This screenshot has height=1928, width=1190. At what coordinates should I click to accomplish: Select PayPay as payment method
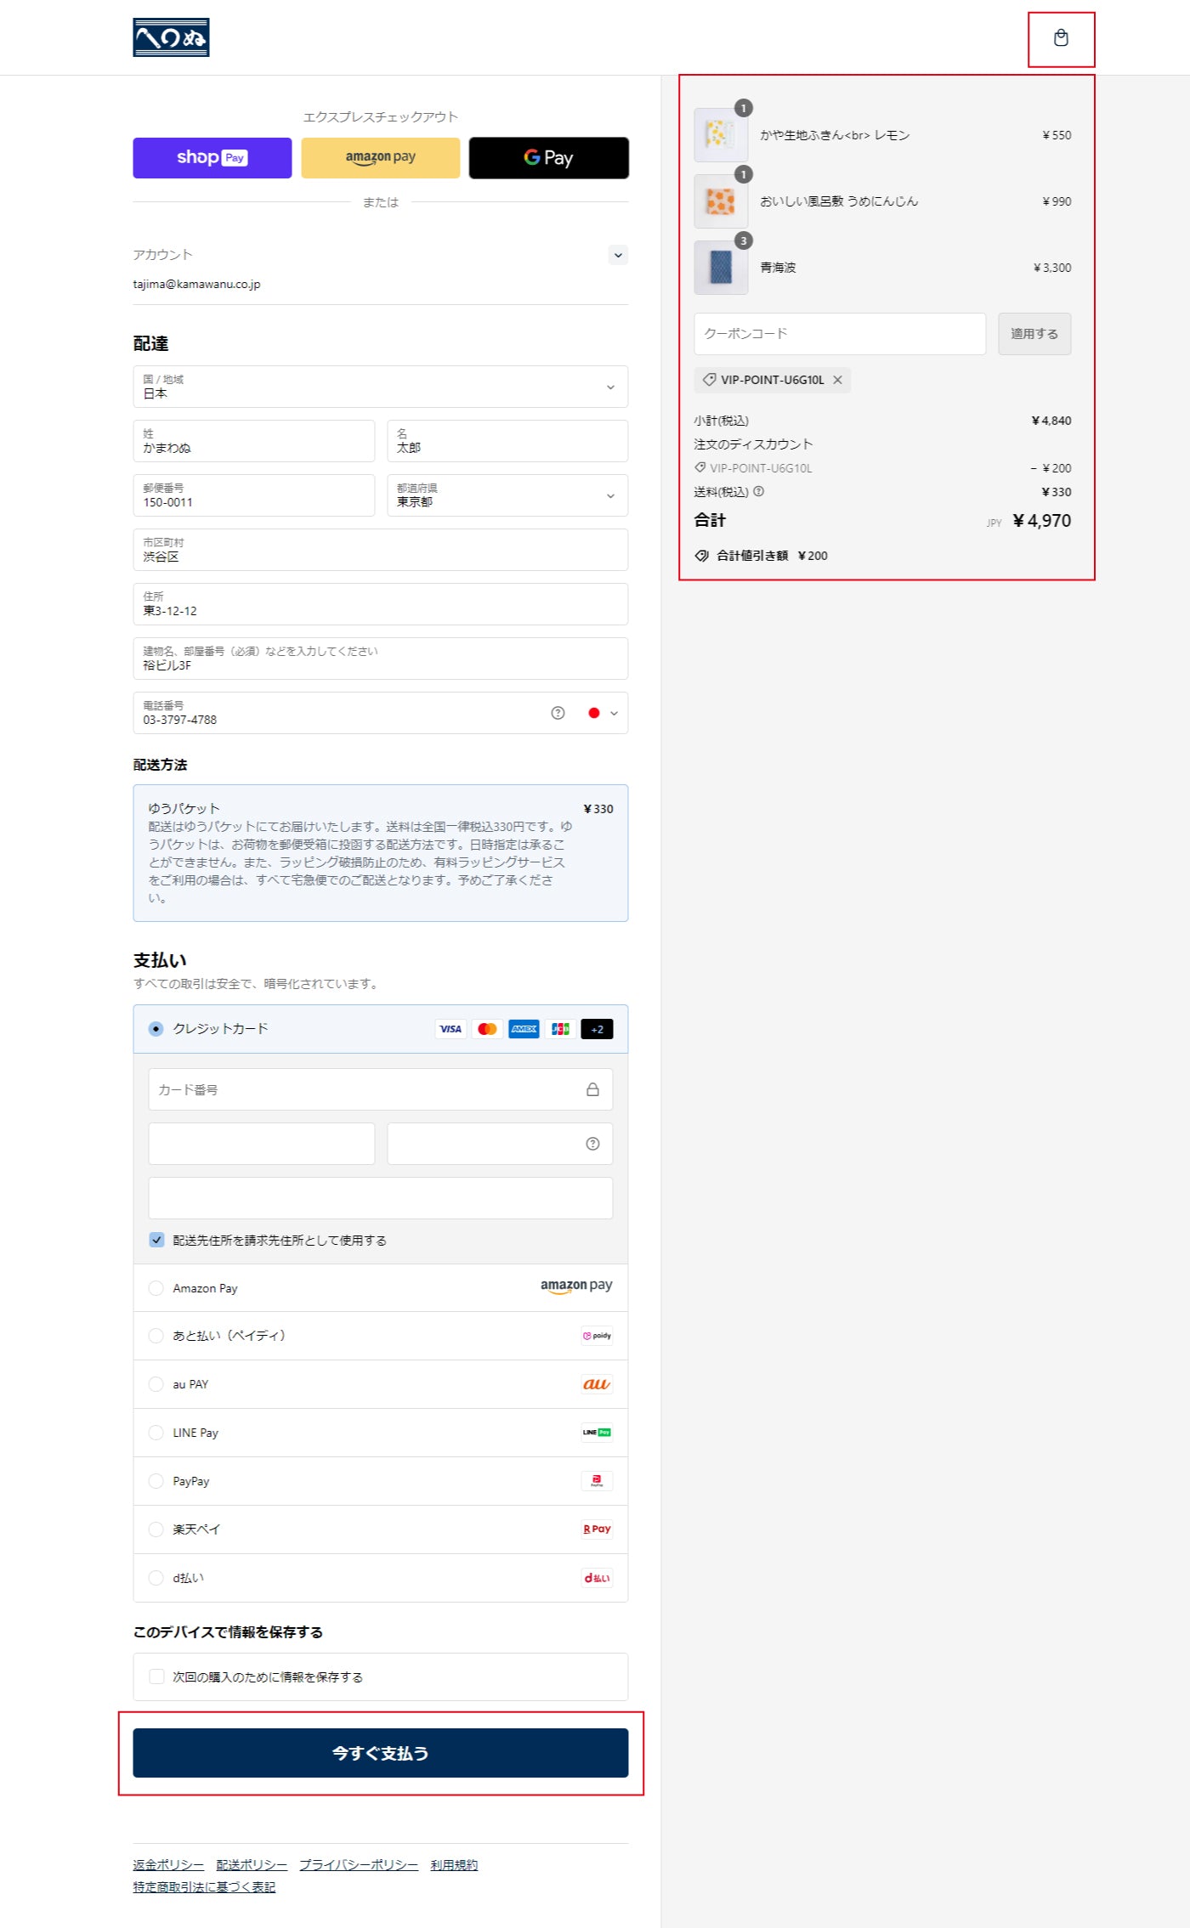pyautogui.click(x=156, y=1481)
